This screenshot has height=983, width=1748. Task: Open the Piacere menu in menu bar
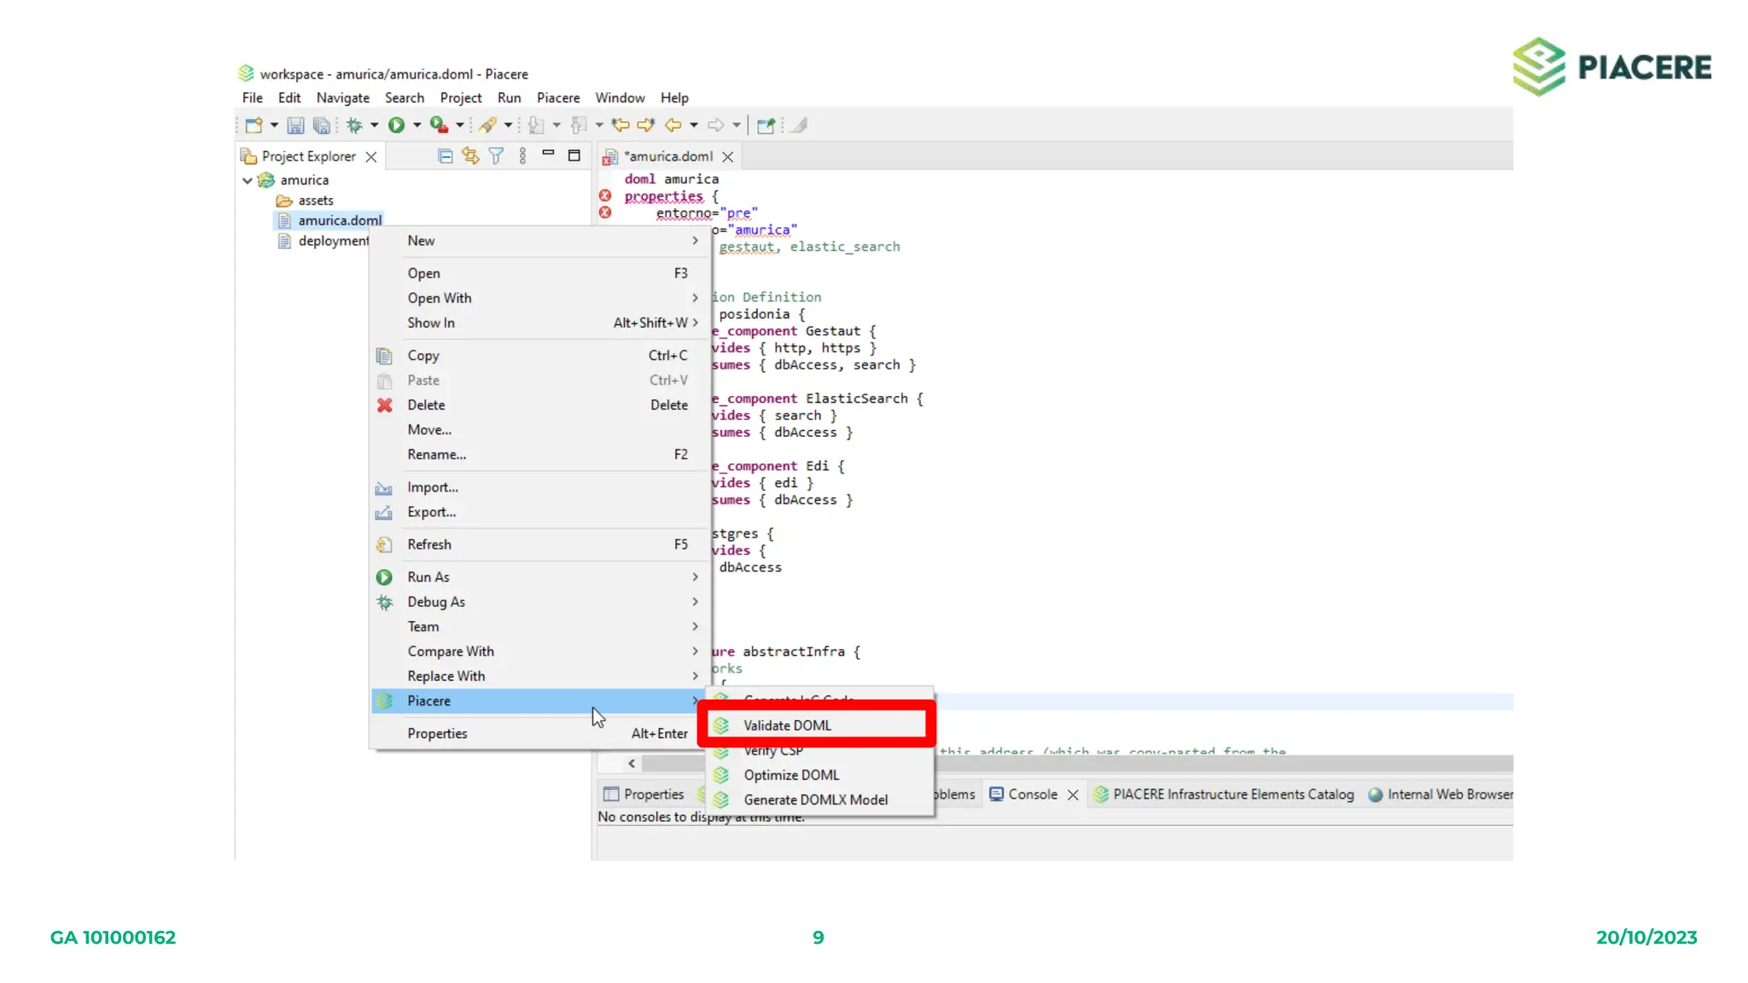point(557,98)
